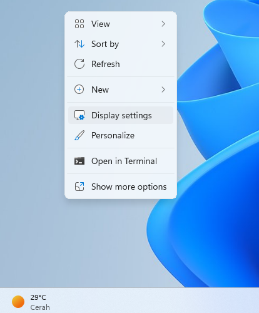This screenshot has height=313, width=259.
Task: Click the Terminal prompt icon
Action: pos(79,161)
